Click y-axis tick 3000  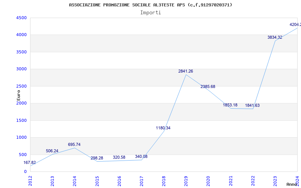click(x=21, y=69)
